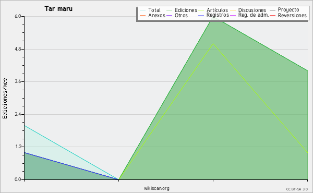
Task: Click the Total legend label
Action: pyautogui.click(x=154, y=10)
